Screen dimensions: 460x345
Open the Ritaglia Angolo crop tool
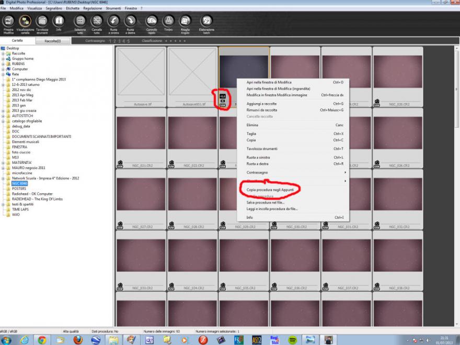click(185, 22)
